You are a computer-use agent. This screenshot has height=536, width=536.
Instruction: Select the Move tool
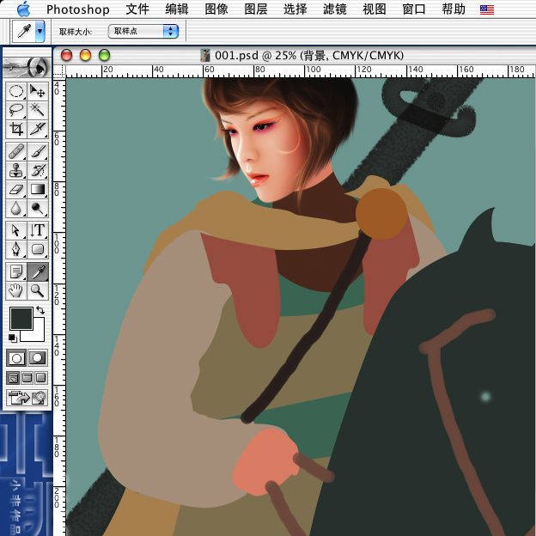pyautogui.click(x=37, y=91)
